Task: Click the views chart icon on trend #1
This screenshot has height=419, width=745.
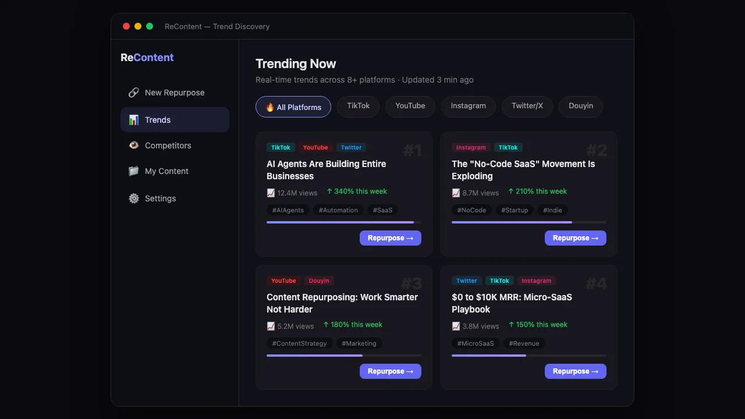Action: point(271,192)
